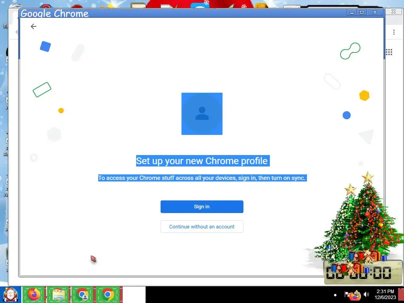
Task: Maximize the Google Chrome profile dialog
Action: tap(362, 12)
